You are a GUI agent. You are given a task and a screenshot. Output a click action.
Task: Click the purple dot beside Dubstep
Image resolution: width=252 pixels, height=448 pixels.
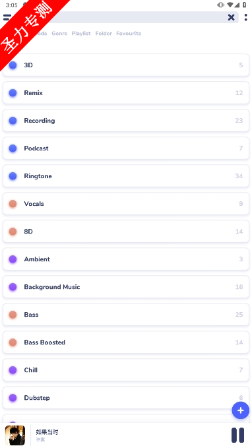[x=13, y=397]
